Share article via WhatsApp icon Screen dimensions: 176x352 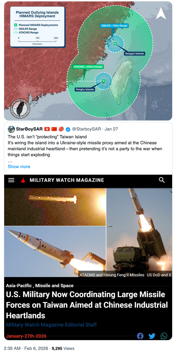pos(164,336)
